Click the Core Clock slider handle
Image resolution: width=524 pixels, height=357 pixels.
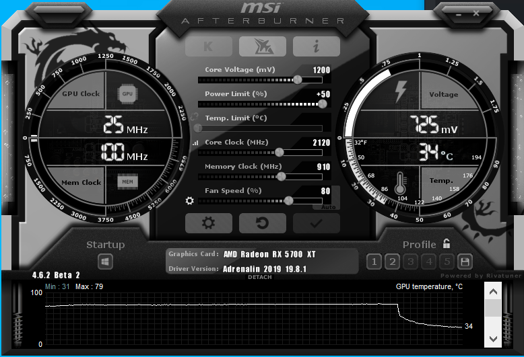[x=280, y=153]
